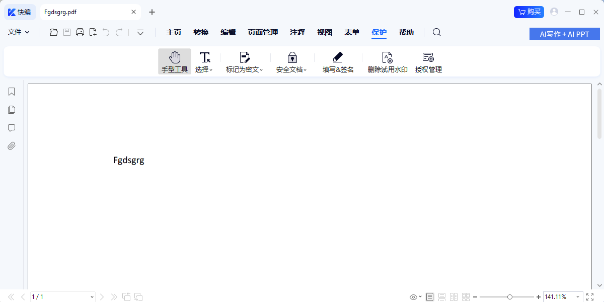The width and height of the screenshot is (604, 302).
Task: Enable two-page facing view
Action: click(454, 297)
